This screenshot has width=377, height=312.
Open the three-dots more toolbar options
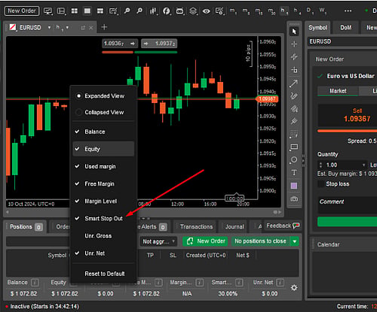pos(348,11)
